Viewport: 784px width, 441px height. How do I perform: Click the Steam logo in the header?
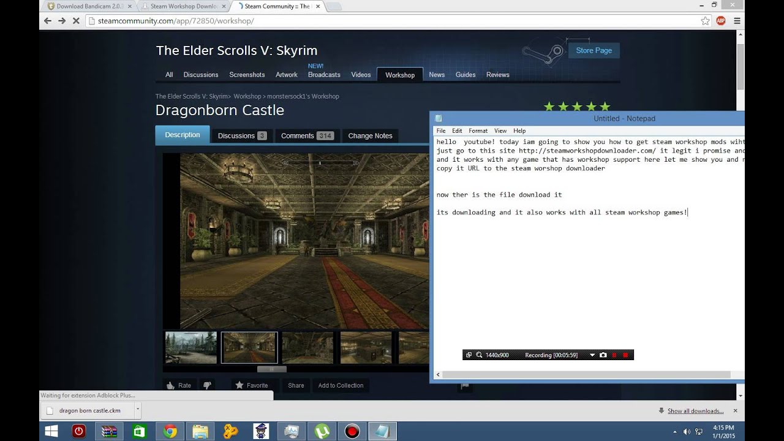[543, 53]
